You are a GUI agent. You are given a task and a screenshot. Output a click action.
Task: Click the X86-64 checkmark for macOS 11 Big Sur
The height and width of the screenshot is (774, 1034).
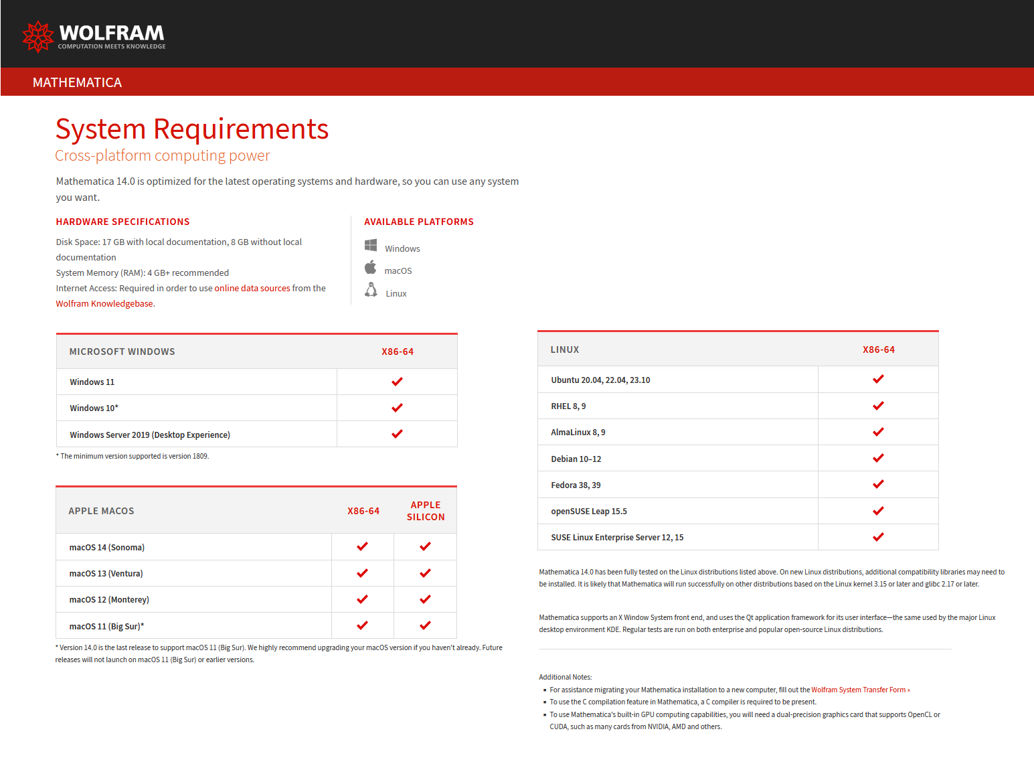(363, 625)
